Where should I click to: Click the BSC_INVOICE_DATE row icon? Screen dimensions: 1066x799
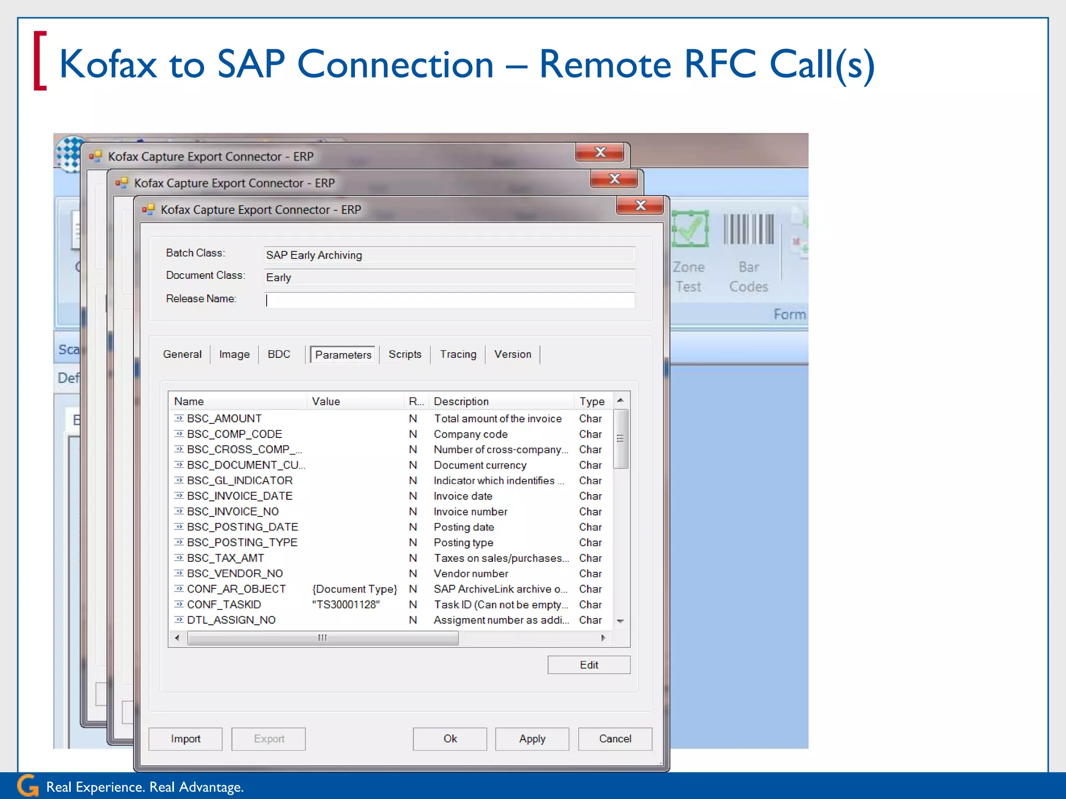pos(179,496)
